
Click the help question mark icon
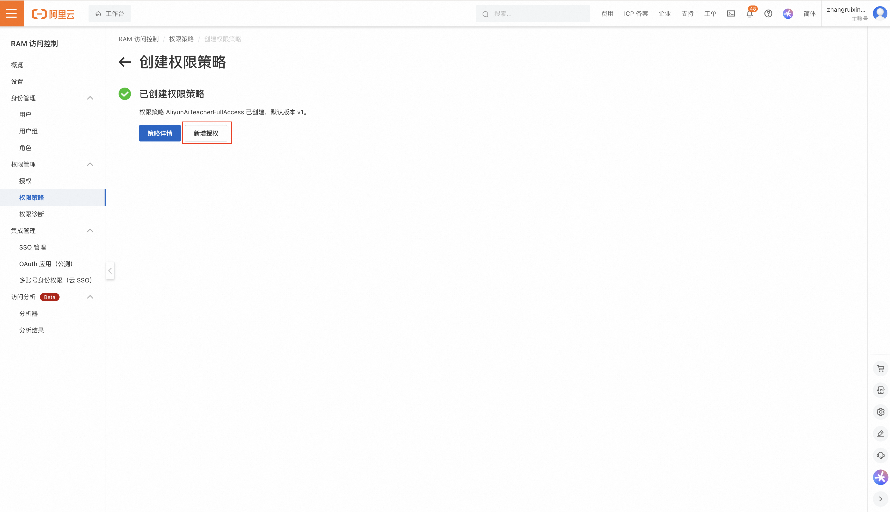pyautogui.click(x=768, y=14)
